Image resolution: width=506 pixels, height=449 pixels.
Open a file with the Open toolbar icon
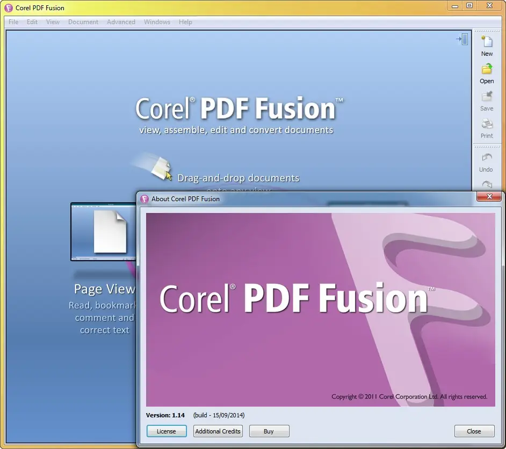[x=487, y=69]
